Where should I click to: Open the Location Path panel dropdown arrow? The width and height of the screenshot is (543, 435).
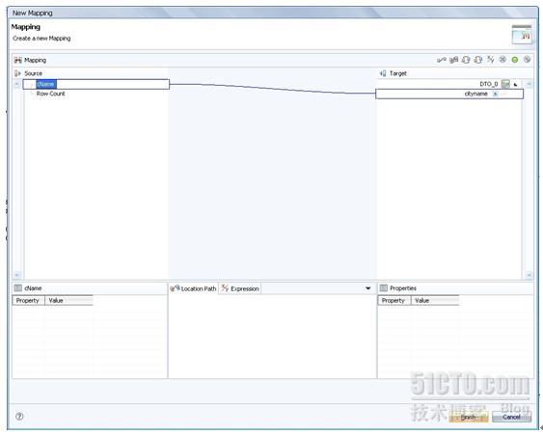coord(368,288)
